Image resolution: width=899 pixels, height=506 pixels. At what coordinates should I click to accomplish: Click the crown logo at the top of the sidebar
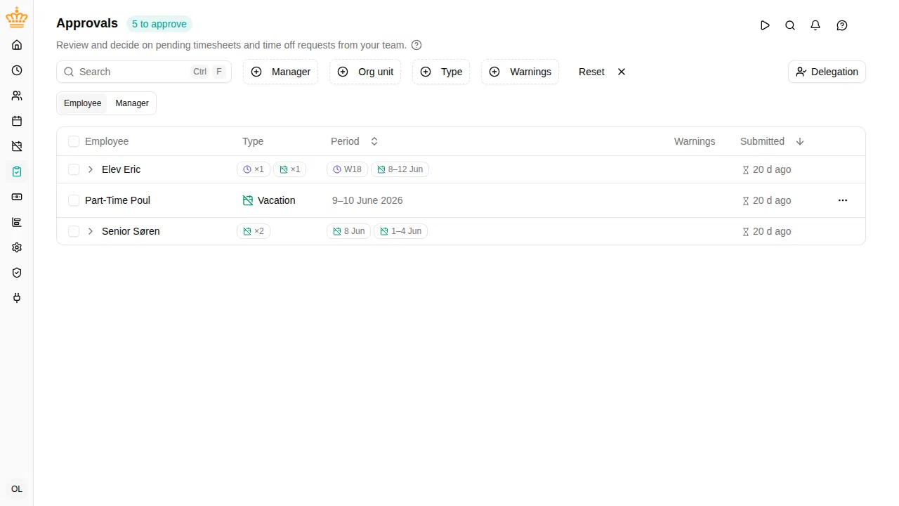[x=17, y=18]
